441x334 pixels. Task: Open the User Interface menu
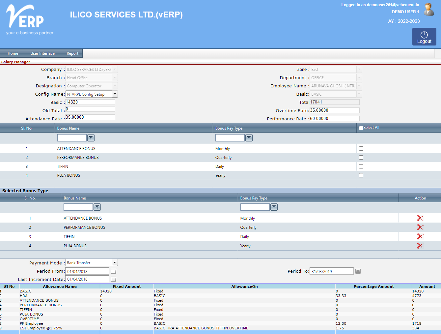[x=42, y=53]
